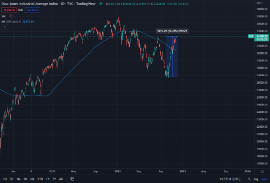
Task: Click the 37000.00 price axis label
Action: (x=262, y=17)
